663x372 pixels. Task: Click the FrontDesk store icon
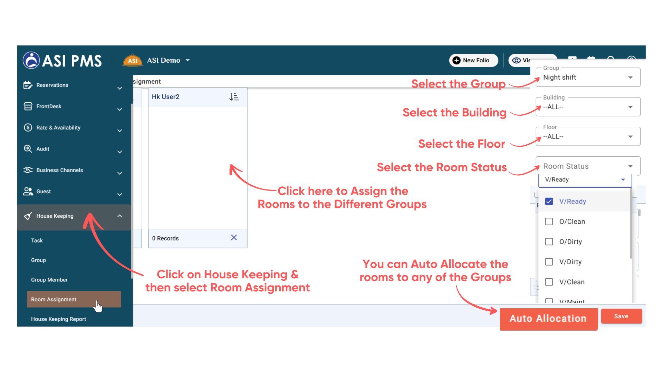(x=28, y=106)
